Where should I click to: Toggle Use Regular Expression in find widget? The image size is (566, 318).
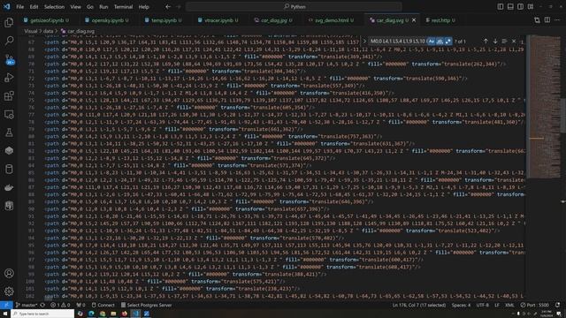pyautogui.click(x=448, y=42)
